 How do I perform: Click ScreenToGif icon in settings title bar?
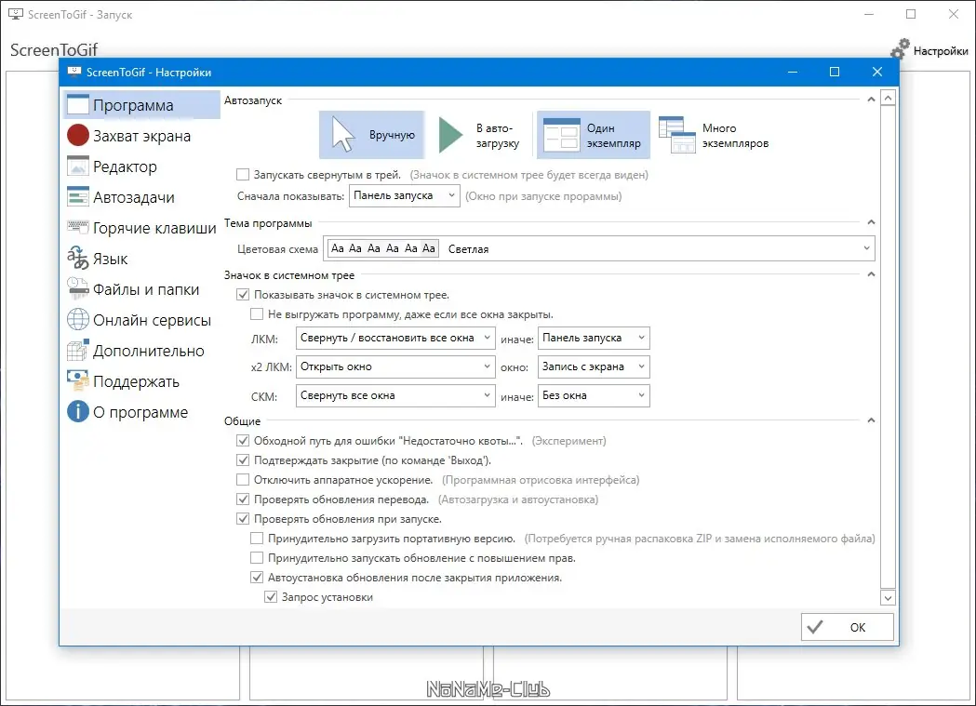tap(74, 73)
